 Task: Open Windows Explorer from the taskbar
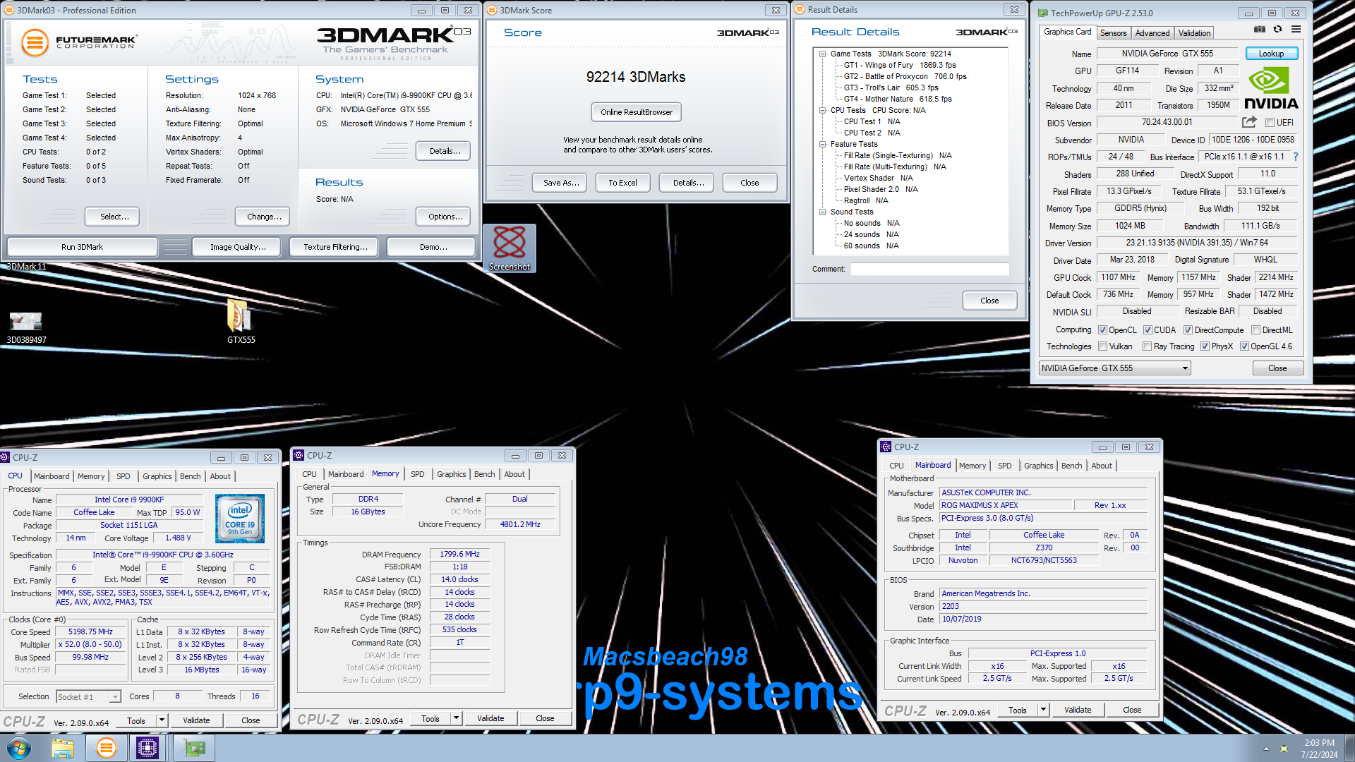point(63,748)
